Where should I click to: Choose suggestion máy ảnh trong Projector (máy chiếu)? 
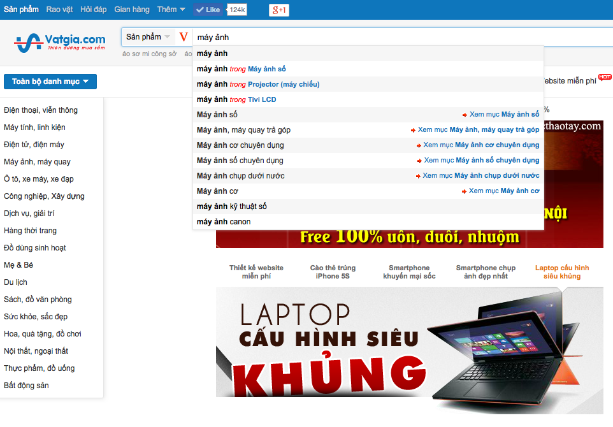click(258, 84)
